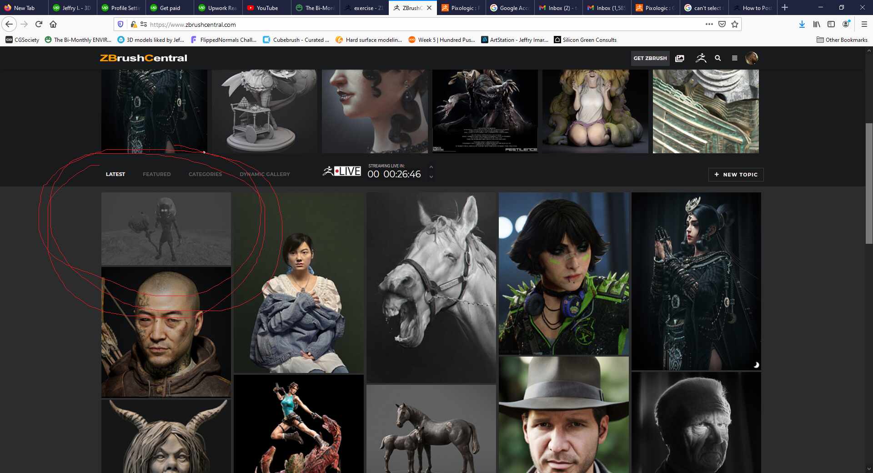
Task: Click the streaming countdown timer 00 00:26:46
Action: (394, 174)
